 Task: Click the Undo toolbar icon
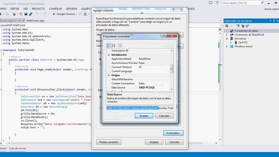click(x=37, y=14)
